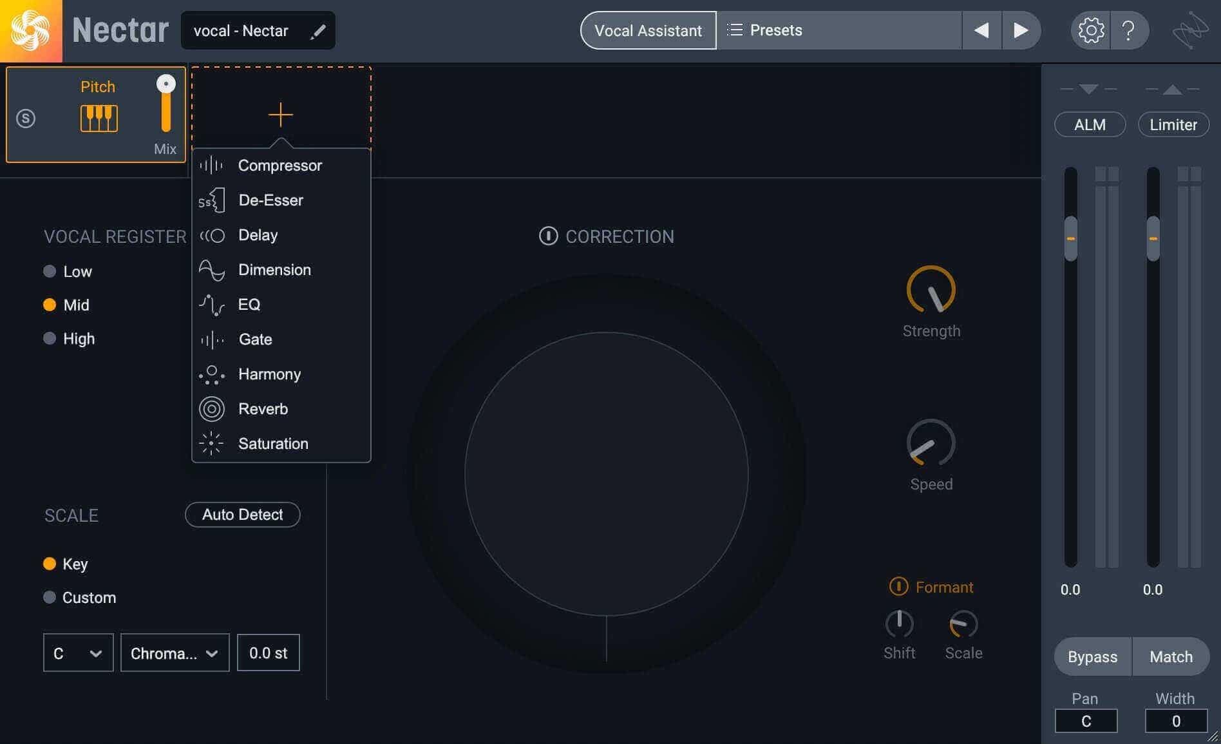Open the root note C dropdown
1221x744 pixels.
tap(79, 653)
